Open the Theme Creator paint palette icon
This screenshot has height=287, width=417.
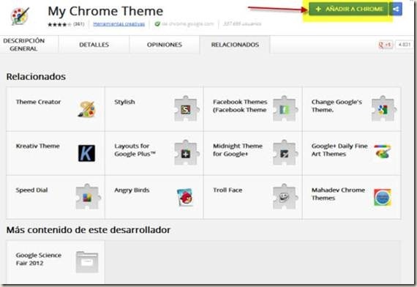87,109
